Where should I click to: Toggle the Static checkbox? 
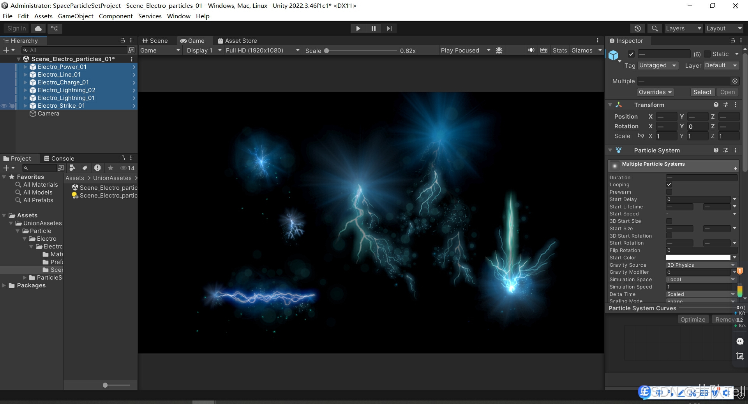point(707,54)
